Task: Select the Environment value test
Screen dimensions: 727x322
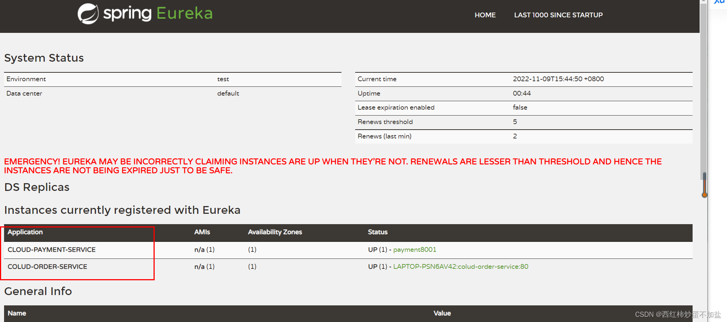Action: click(x=223, y=79)
